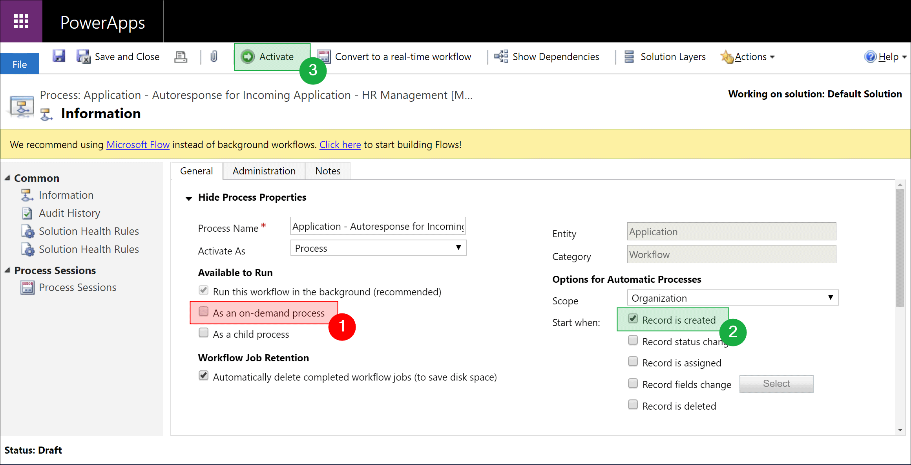Click the Solution Layers icon
This screenshot has height=465, width=911.
coord(629,57)
